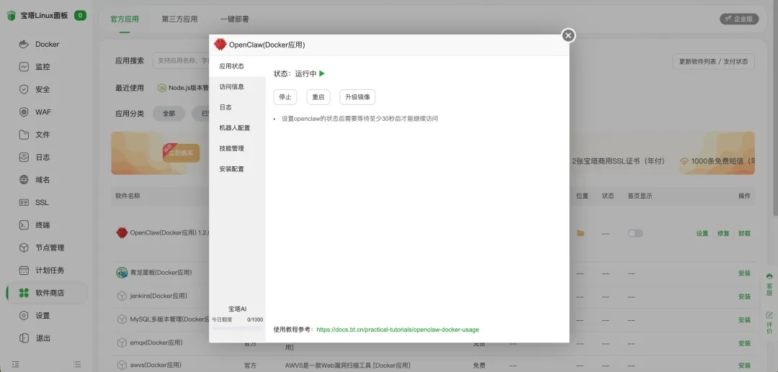Click the 青龙面板 app icon
This screenshot has height=372, width=778.
point(122,273)
